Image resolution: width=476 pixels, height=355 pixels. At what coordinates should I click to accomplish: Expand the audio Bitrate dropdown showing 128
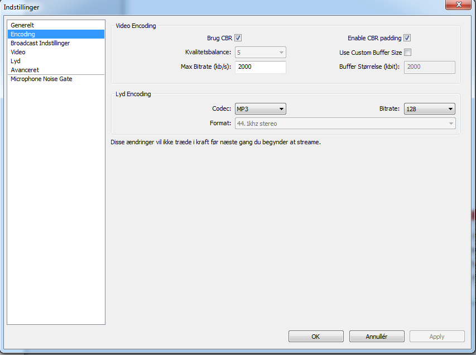[x=429, y=109]
